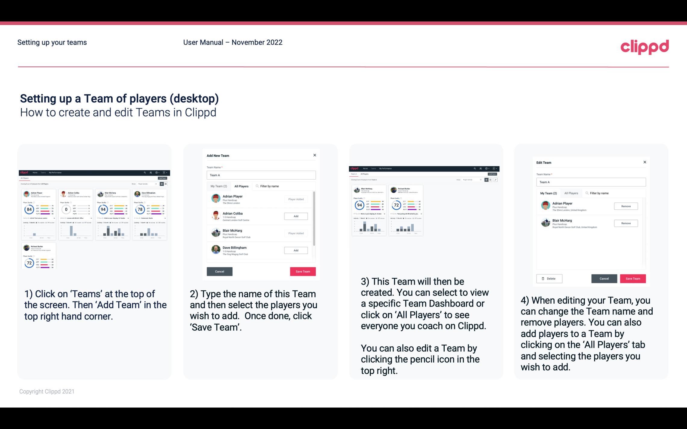
Task: Click 'Remove' button next to Adrian Player
Action: click(626, 206)
